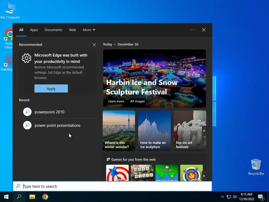269x202 pixels.
Task: Open the My Computer desktop icon
Action: (x=10, y=11)
